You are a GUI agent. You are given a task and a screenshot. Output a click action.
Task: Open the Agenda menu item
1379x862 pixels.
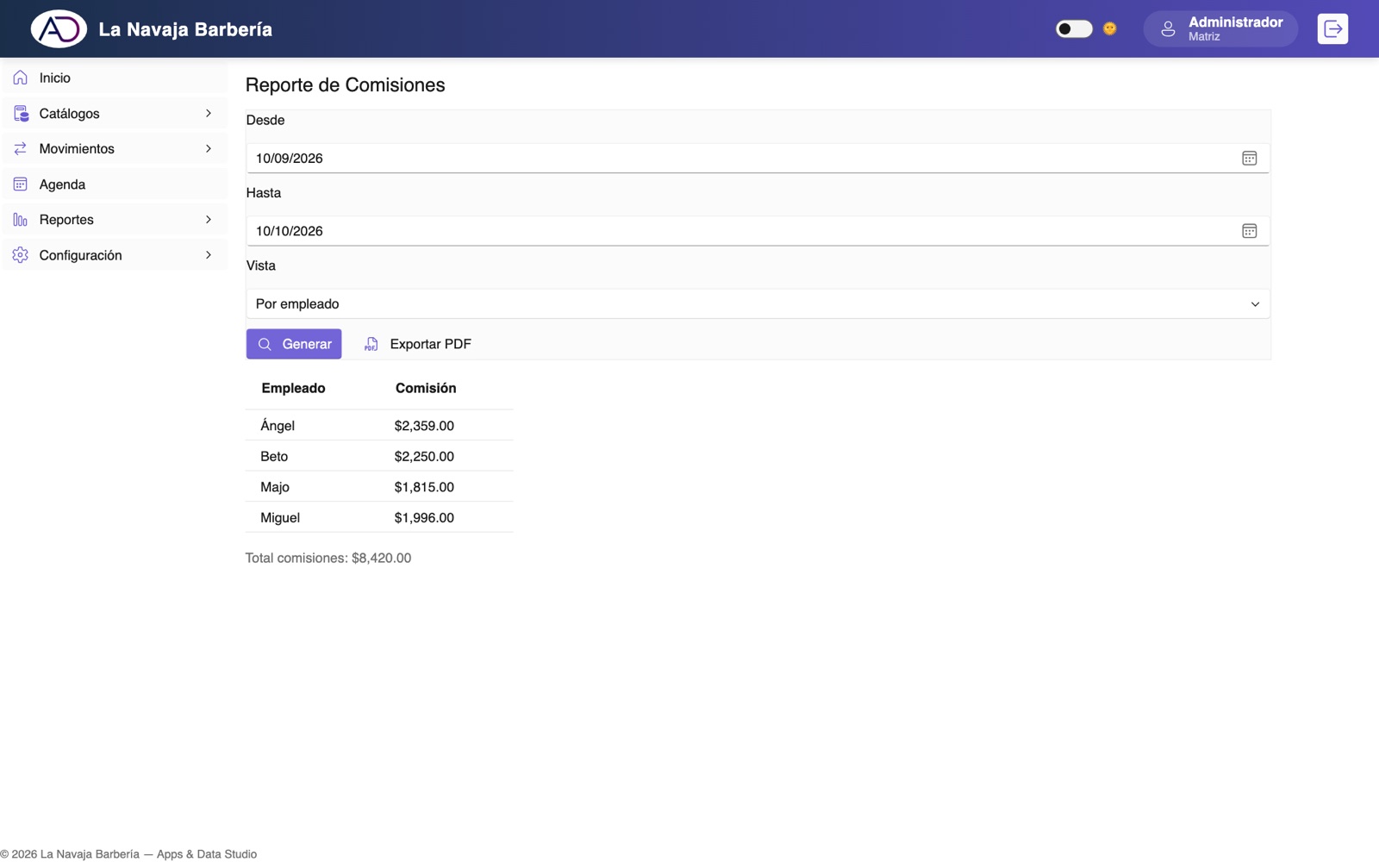[x=115, y=184]
